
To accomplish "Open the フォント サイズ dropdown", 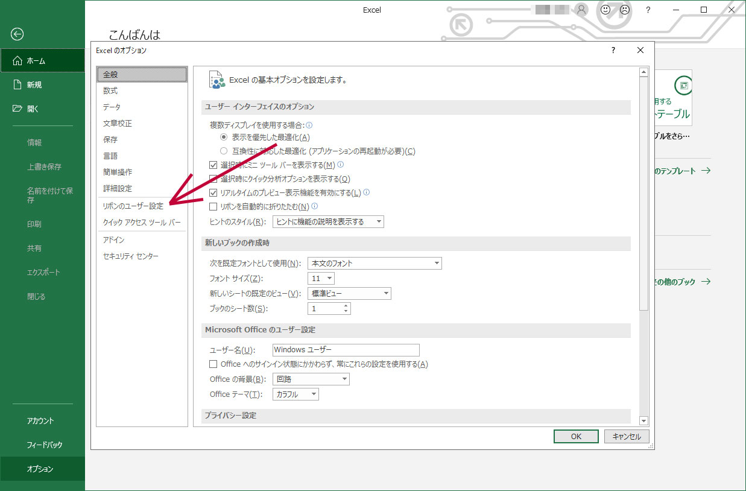I will [x=321, y=279].
